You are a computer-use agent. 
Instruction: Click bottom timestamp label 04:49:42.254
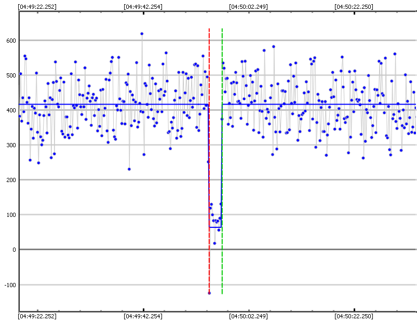coord(143,316)
